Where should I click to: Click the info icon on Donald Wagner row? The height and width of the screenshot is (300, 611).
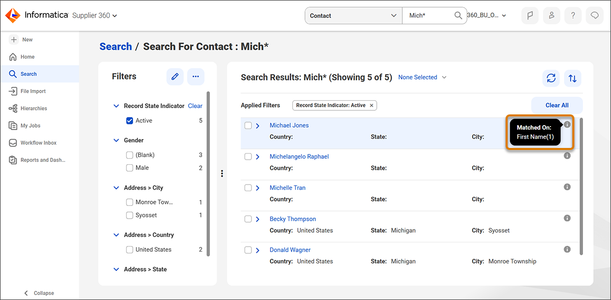coord(567,250)
